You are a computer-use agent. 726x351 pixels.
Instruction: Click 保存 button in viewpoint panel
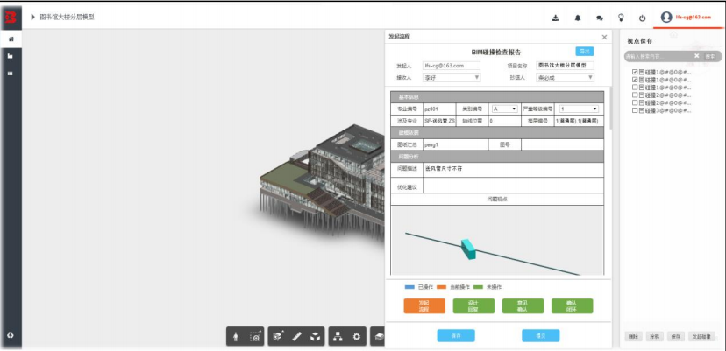pyautogui.click(x=675, y=337)
